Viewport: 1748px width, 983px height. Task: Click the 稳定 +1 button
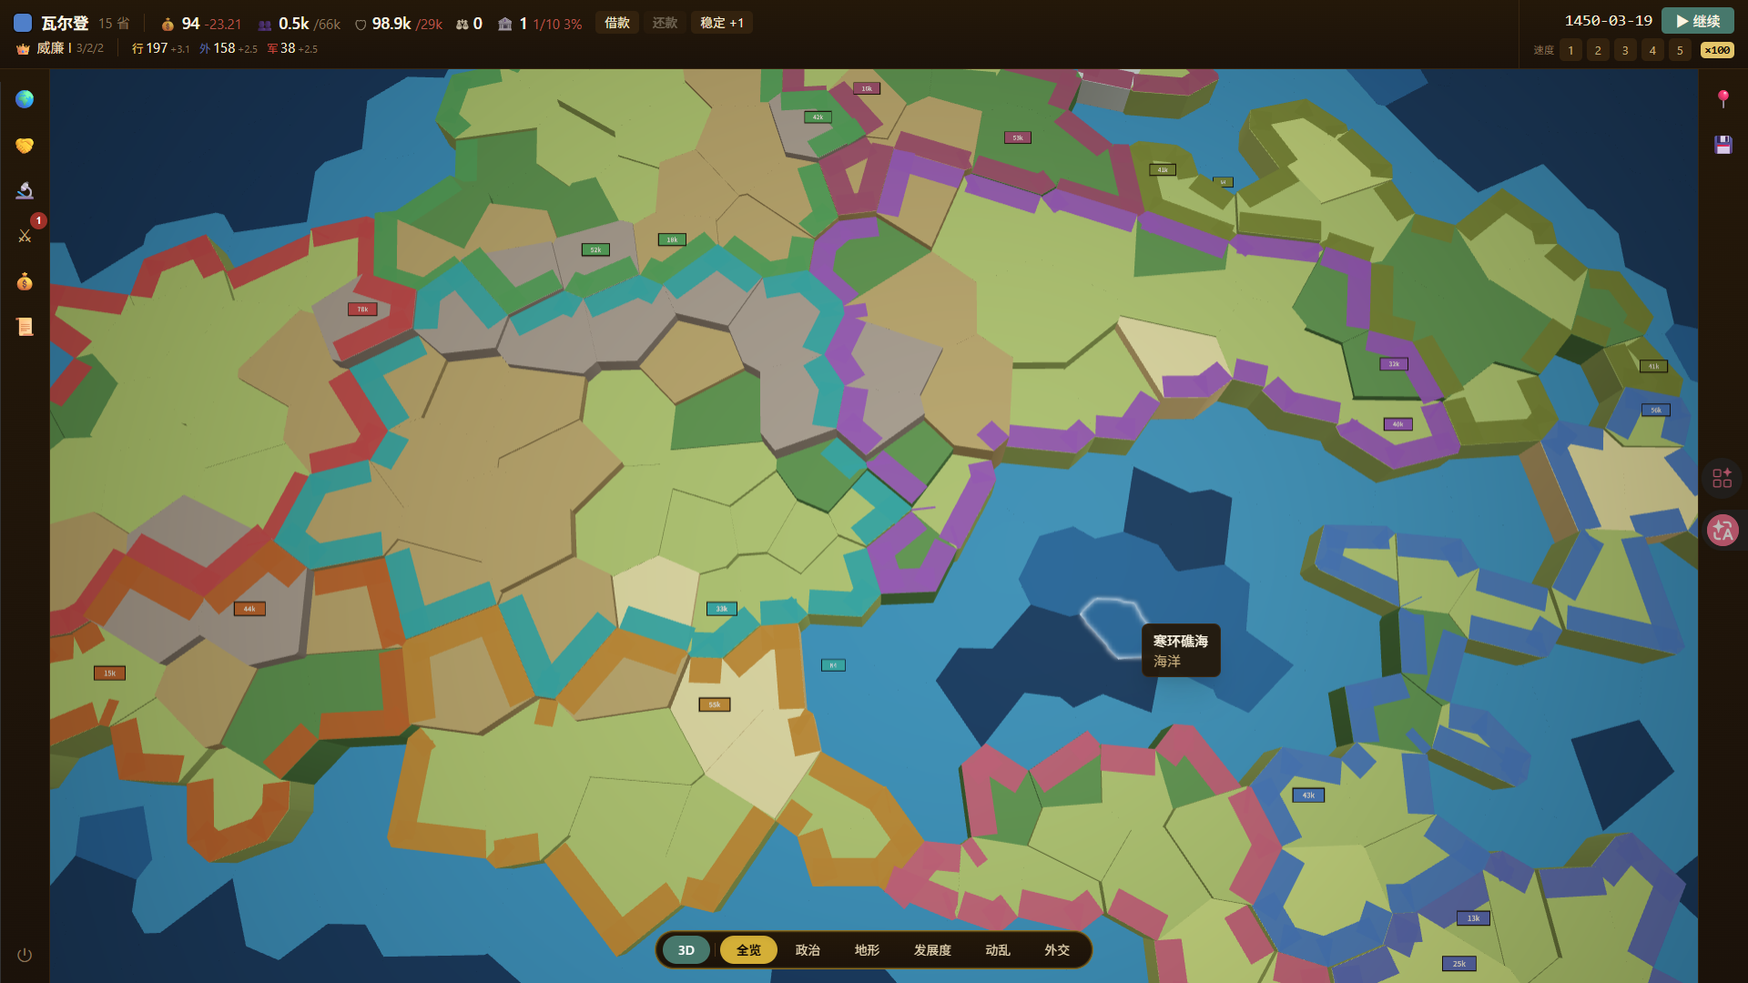722,23
